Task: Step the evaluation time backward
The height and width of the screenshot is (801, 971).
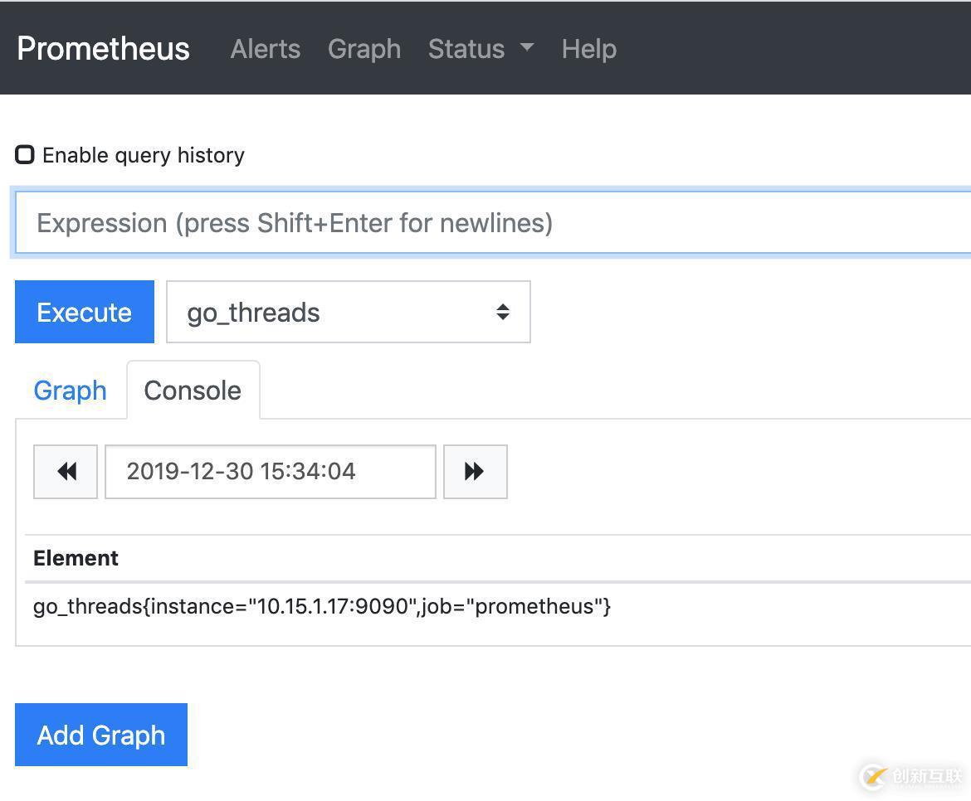Action: (x=66, y=472)
